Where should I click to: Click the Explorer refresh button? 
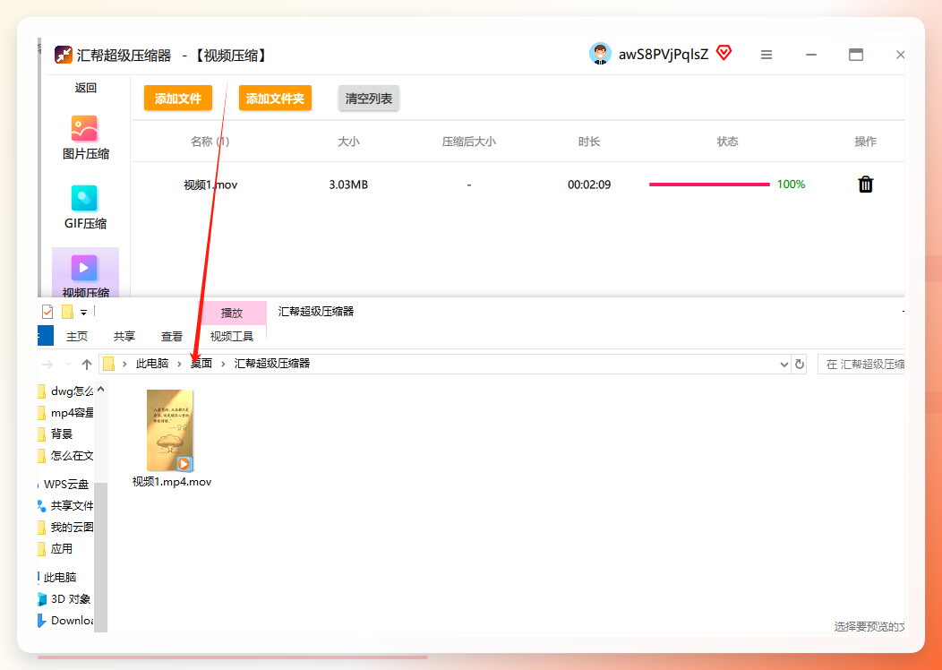[x=799, y=365]
